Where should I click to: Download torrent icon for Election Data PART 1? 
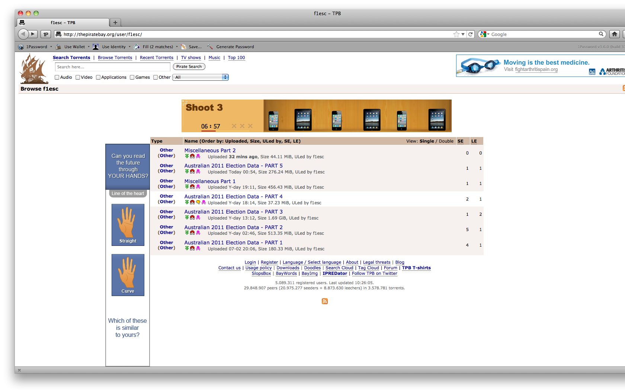pos(187,248)
